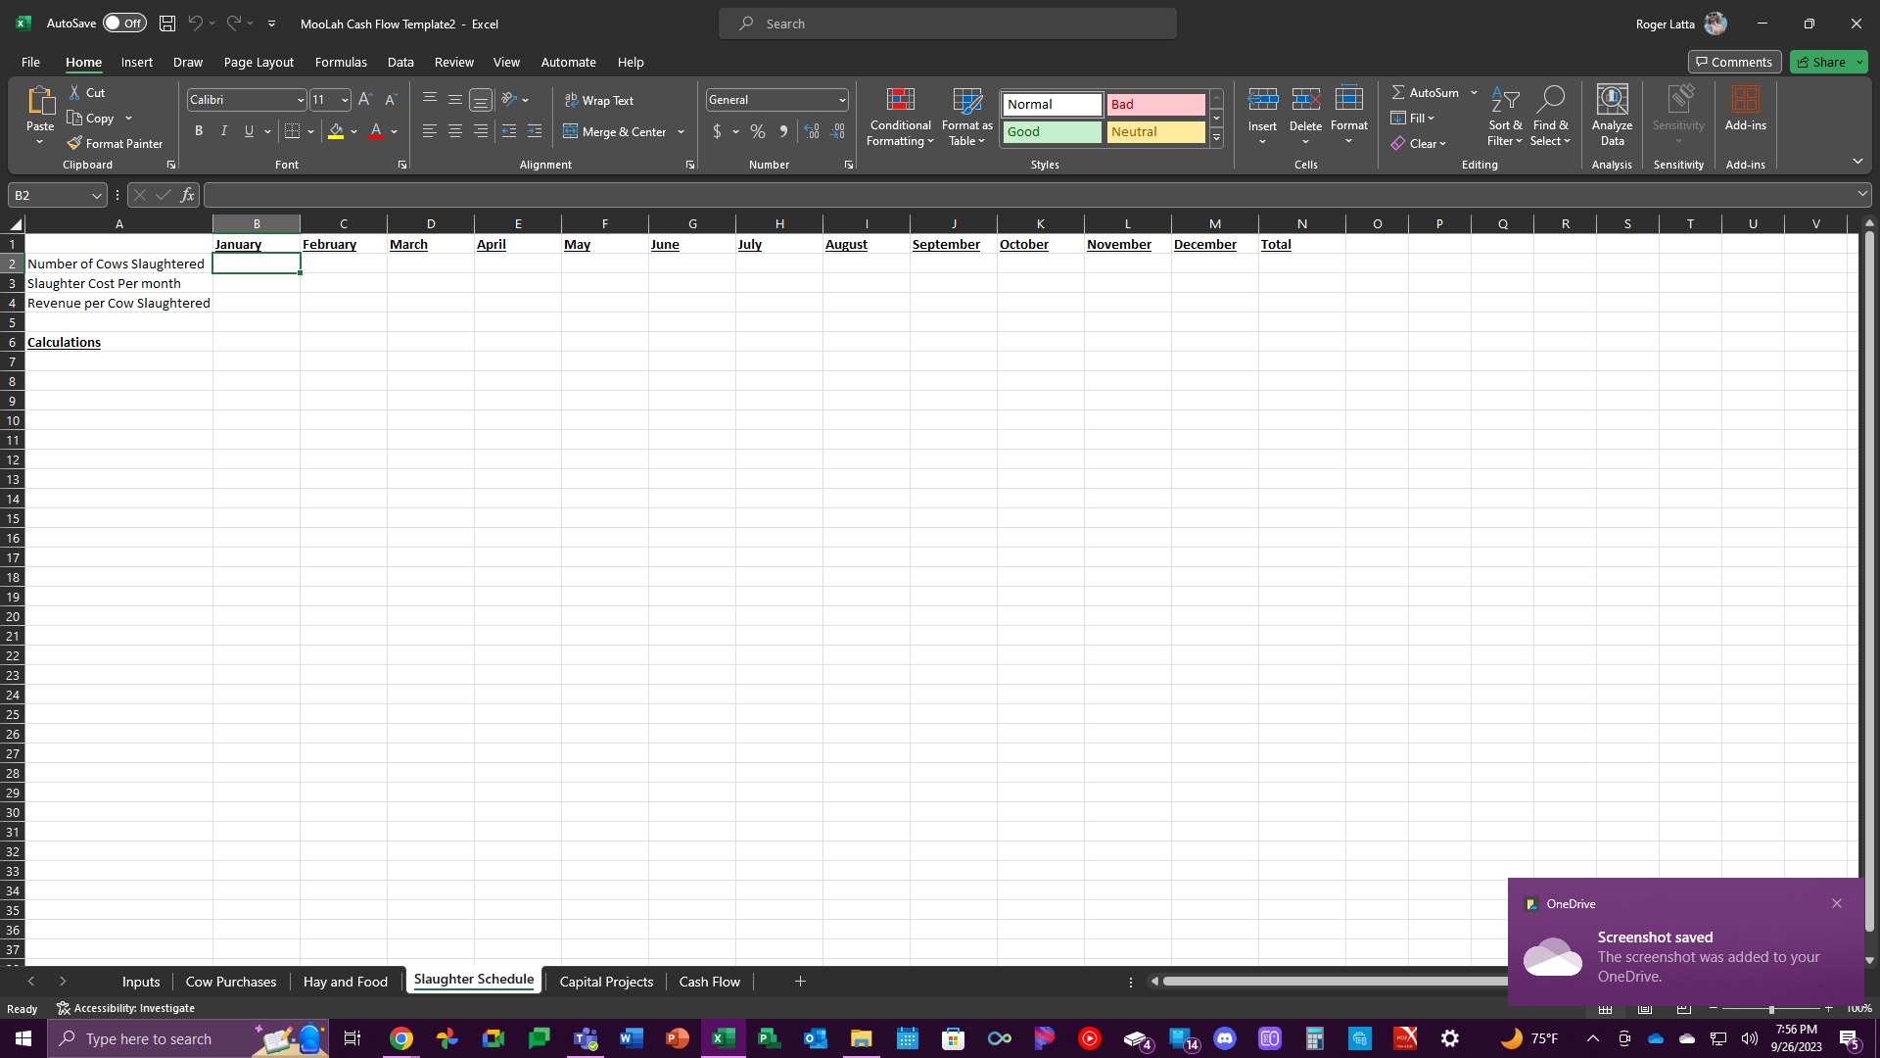This screenshot has width=1880, height=1058.
Task: Enable the Wrap Text toggle
Action: (x=600, y=100)
